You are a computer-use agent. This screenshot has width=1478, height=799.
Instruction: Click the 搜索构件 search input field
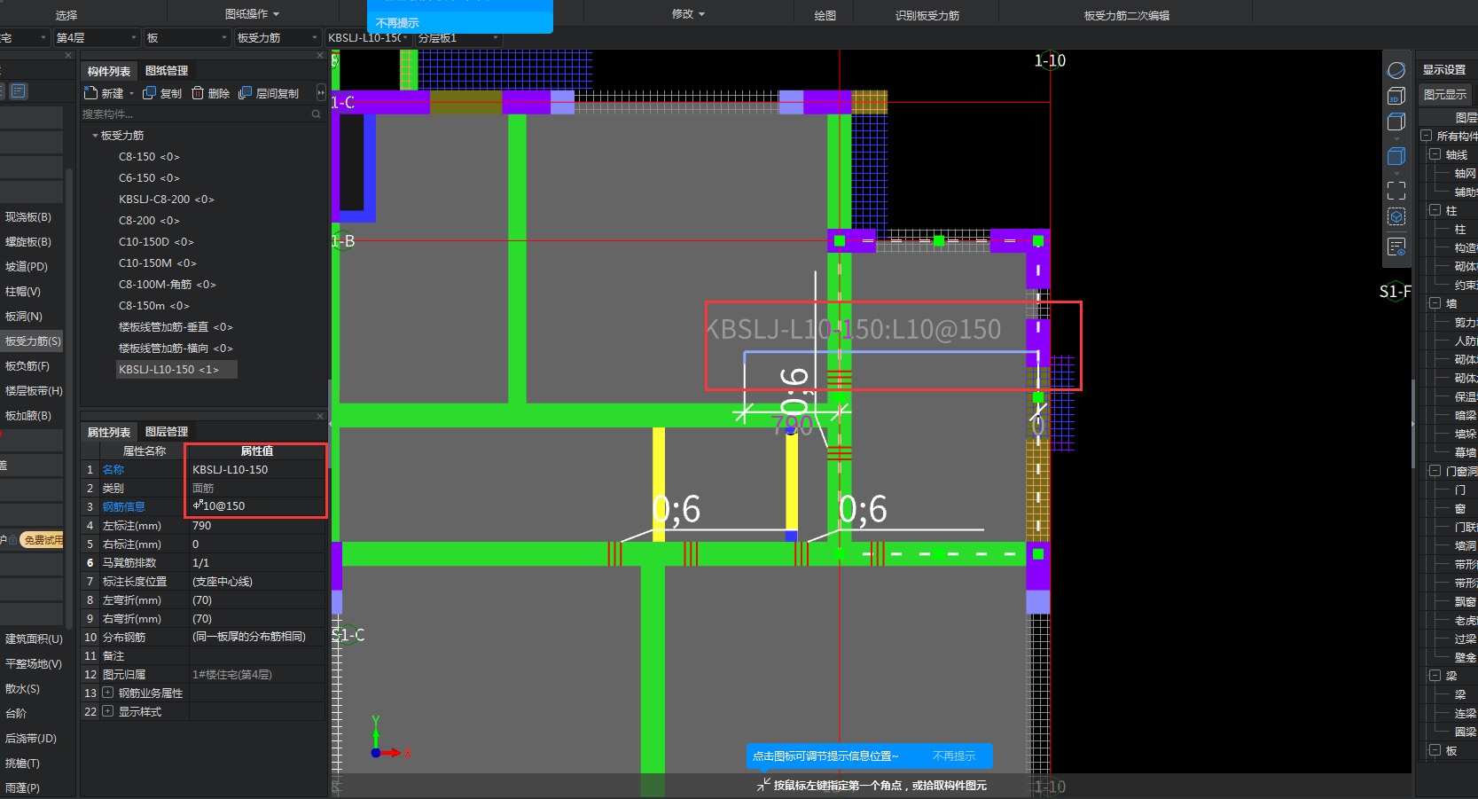195,114
